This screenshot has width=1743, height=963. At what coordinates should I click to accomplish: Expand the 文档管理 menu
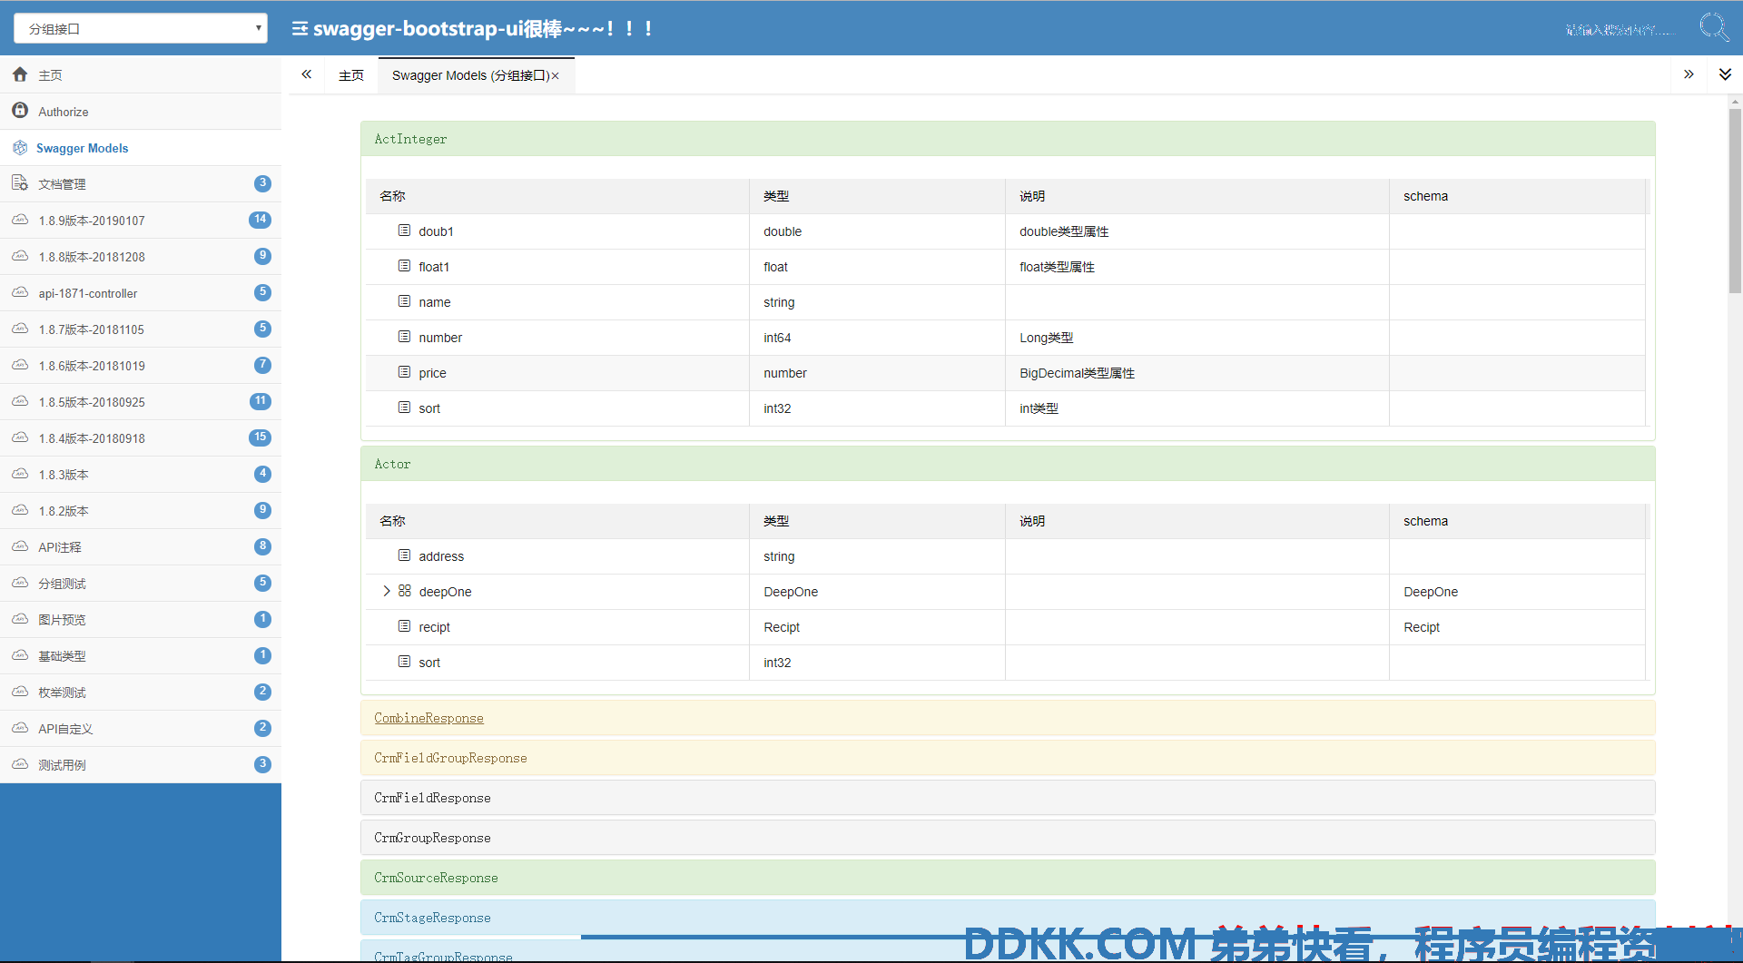point(141,184)
